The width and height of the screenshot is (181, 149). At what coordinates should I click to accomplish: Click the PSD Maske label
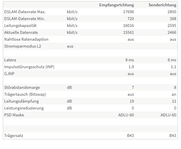point(14,115)
